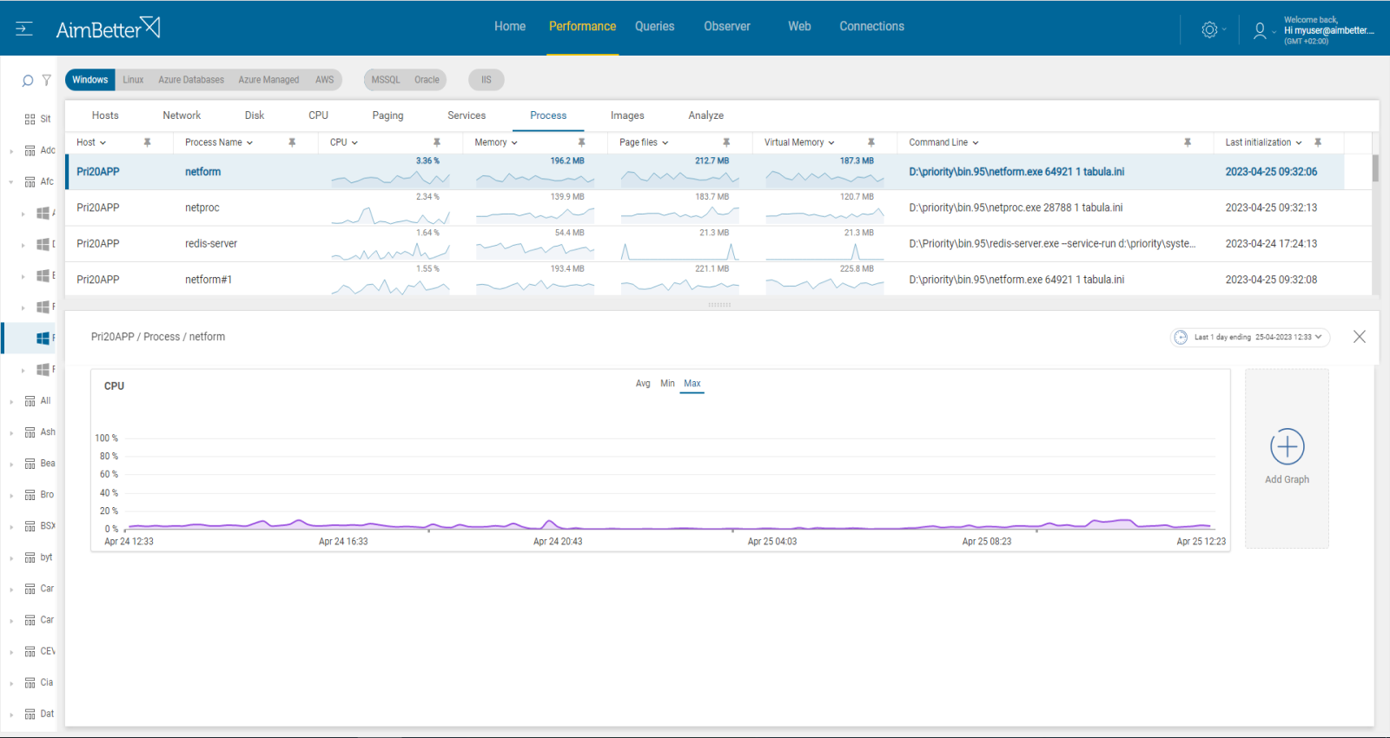Select the Oracle database toggle
1390x738 pixels.
(x=427, y=80)
